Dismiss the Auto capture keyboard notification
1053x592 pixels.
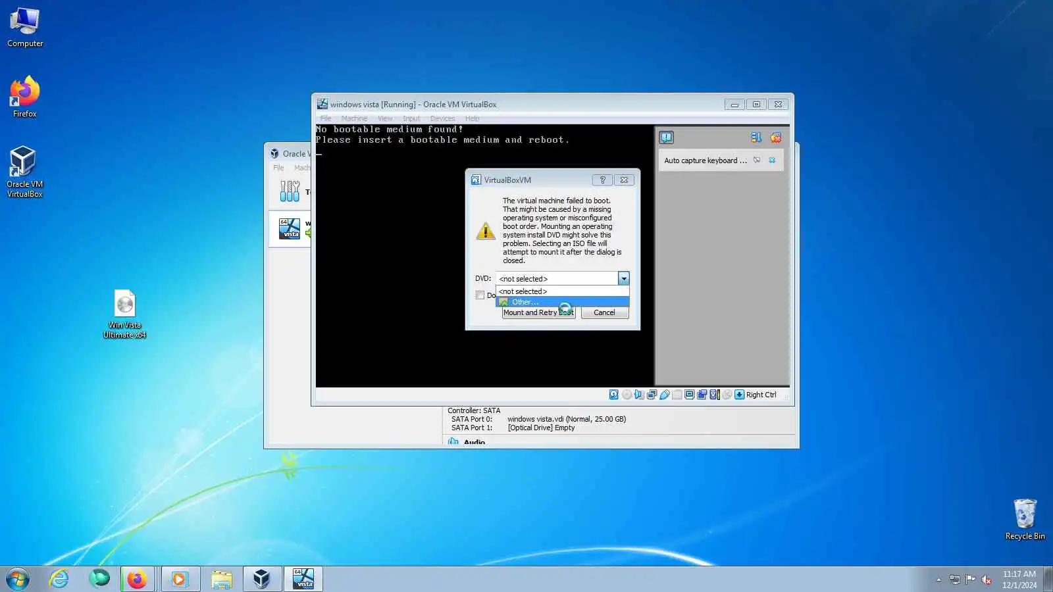click(772, 160)
